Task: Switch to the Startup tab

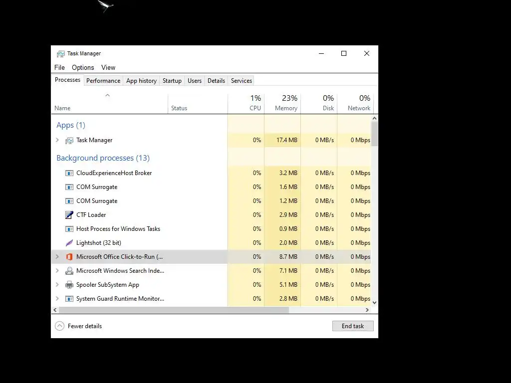Action: [x=172, y=81]
